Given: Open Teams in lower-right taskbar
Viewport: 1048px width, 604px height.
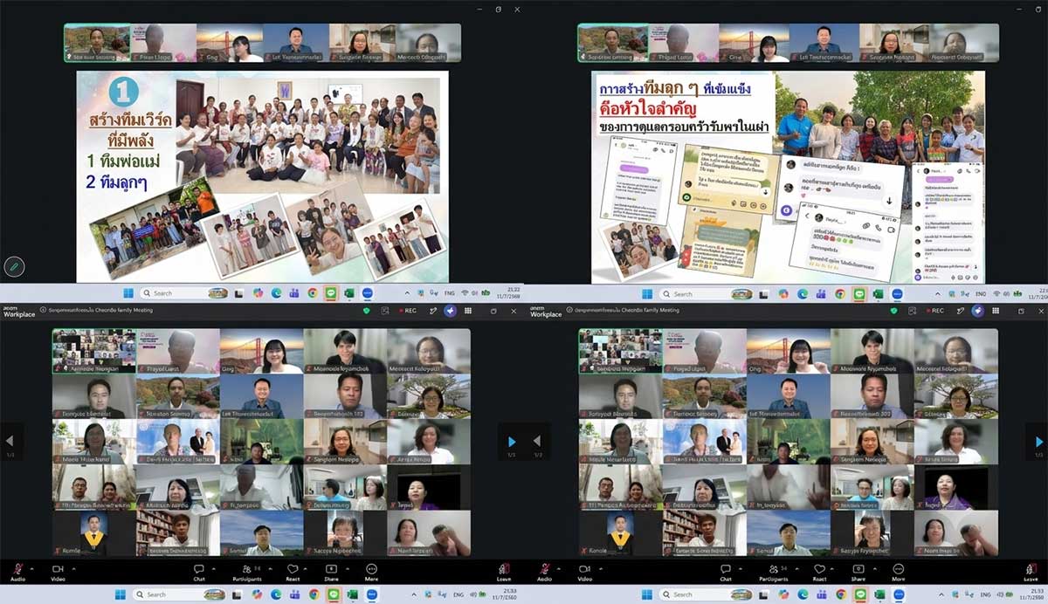Looking at the screenshot, I should click(823, 595).
